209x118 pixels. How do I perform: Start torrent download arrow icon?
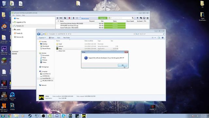click(x=73, y=18)
